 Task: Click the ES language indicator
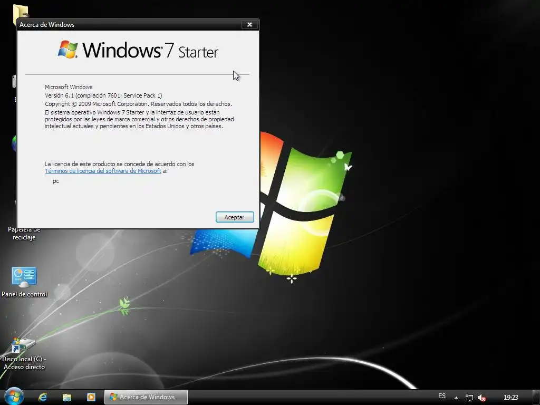click(x=442, y=396)
